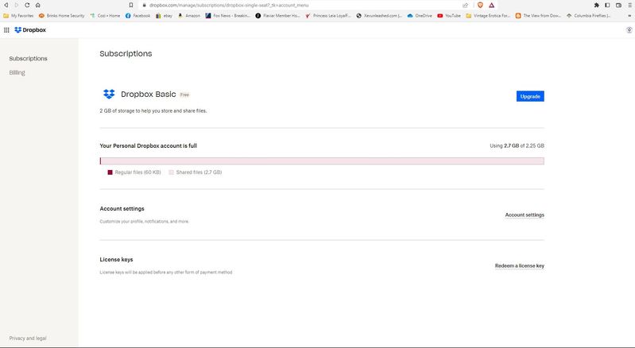Open the Brinks Home Security bookmark
The image size is (635, 348).
pyautogui.click(x=61, y=16)
